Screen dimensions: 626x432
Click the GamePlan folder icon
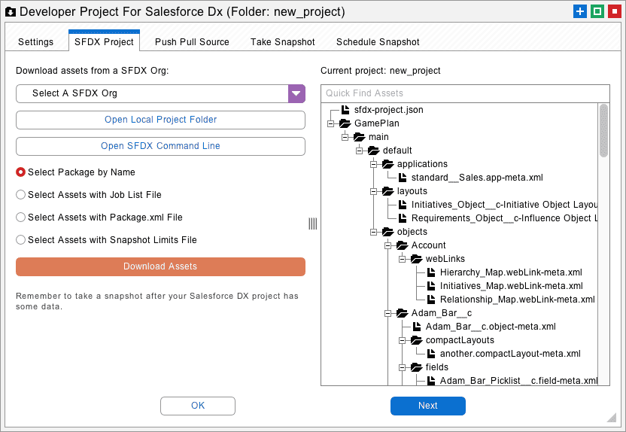tap(345, 123)
